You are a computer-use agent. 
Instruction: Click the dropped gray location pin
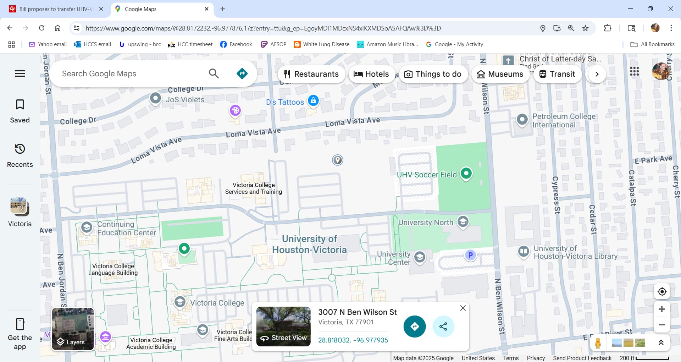pos(337,160)
